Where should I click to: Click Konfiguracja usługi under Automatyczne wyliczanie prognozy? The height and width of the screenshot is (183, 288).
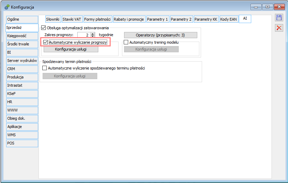click(x=71, y=49)
